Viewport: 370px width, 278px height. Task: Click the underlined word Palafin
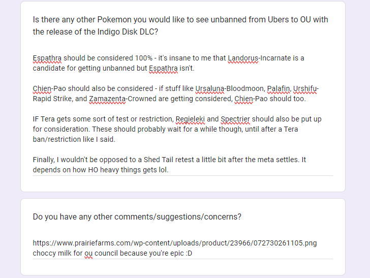[x=279, y=88]
